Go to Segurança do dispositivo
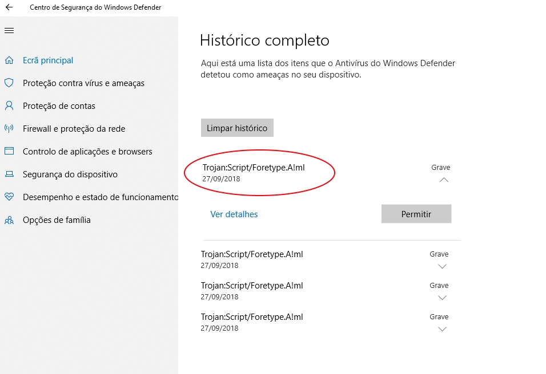The image size is (546, 374). point(70,174)
